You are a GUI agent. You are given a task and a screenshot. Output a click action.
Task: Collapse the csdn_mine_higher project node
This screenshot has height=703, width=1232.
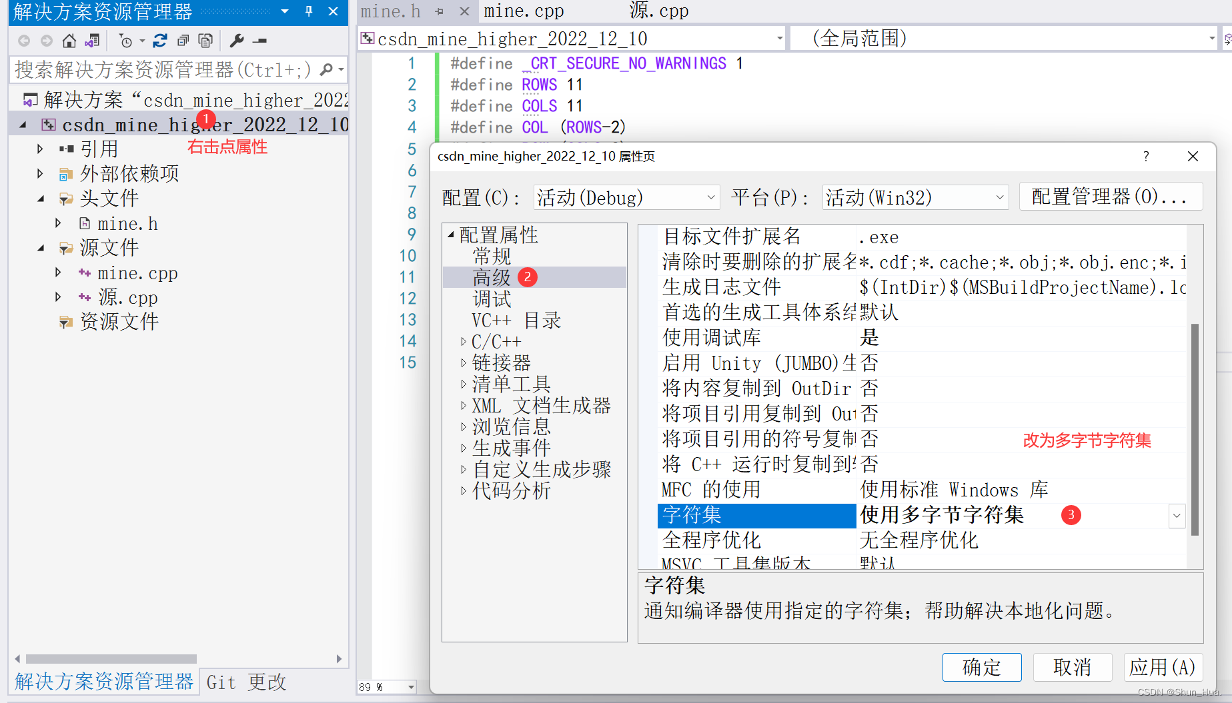[23, 125]
